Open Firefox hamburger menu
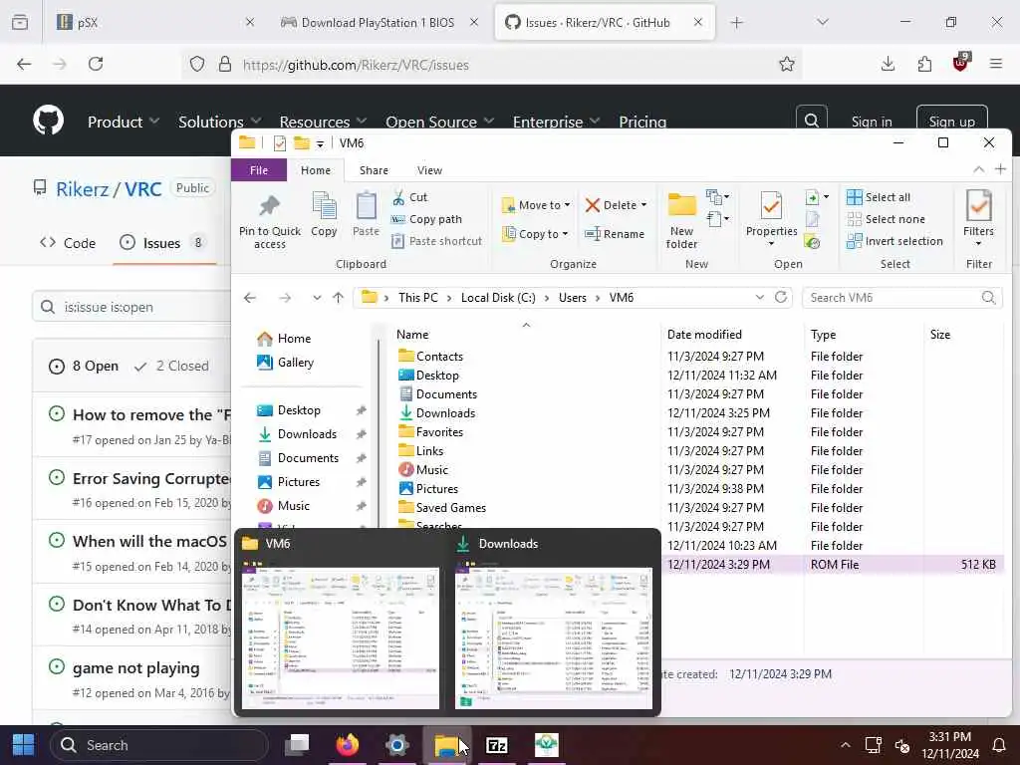Viewport: 1020px width, 765px height. 996,64
